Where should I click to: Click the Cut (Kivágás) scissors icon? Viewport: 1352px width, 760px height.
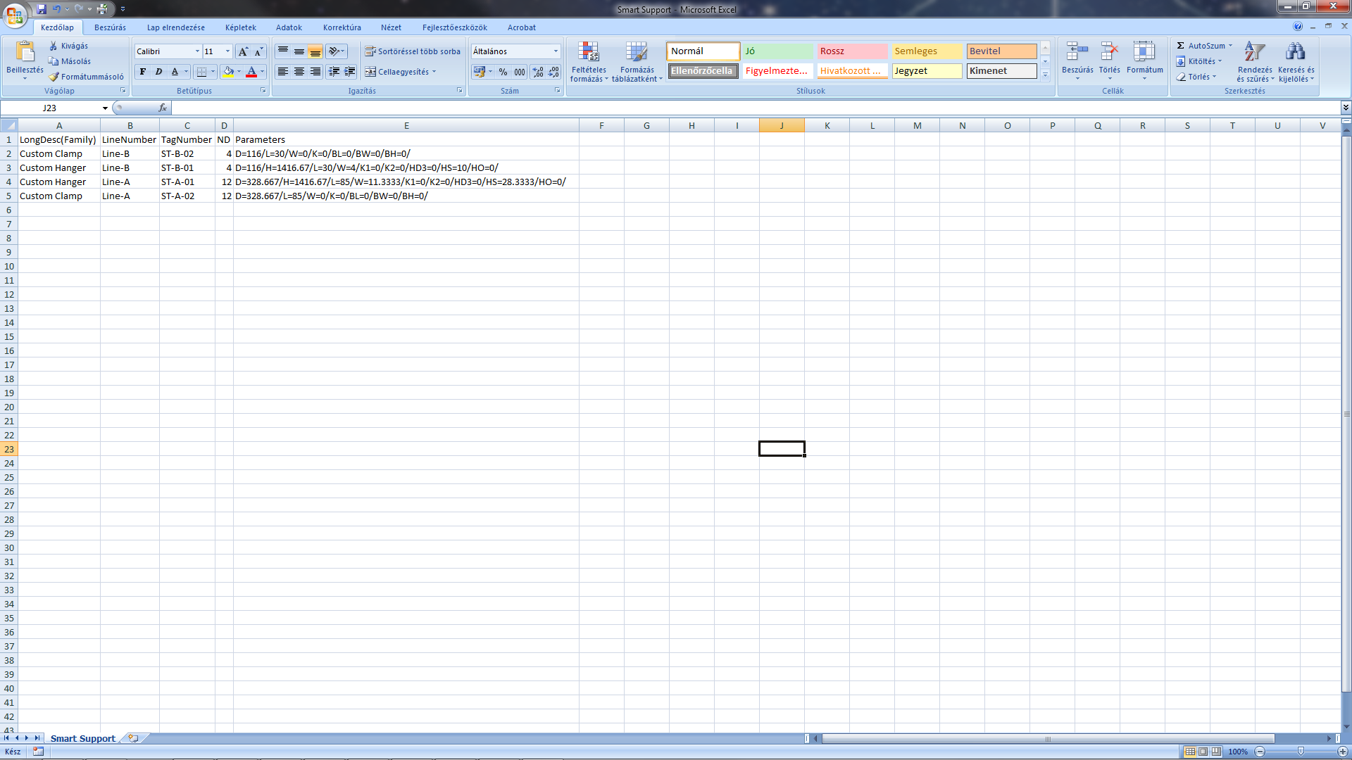point(54,46)
